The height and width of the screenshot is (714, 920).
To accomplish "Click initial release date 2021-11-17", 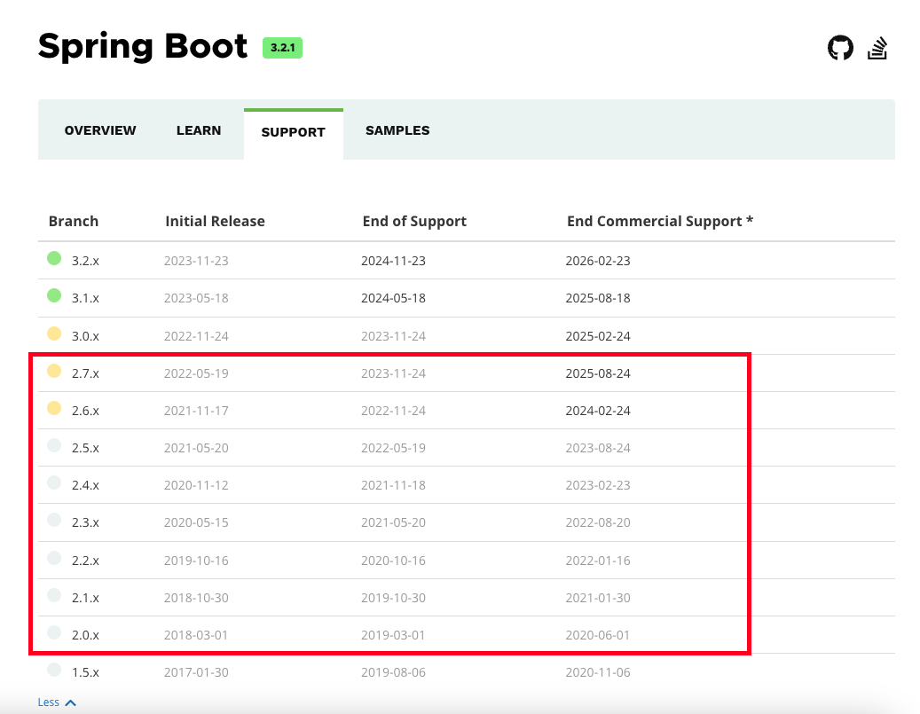I will click(196, 411).
